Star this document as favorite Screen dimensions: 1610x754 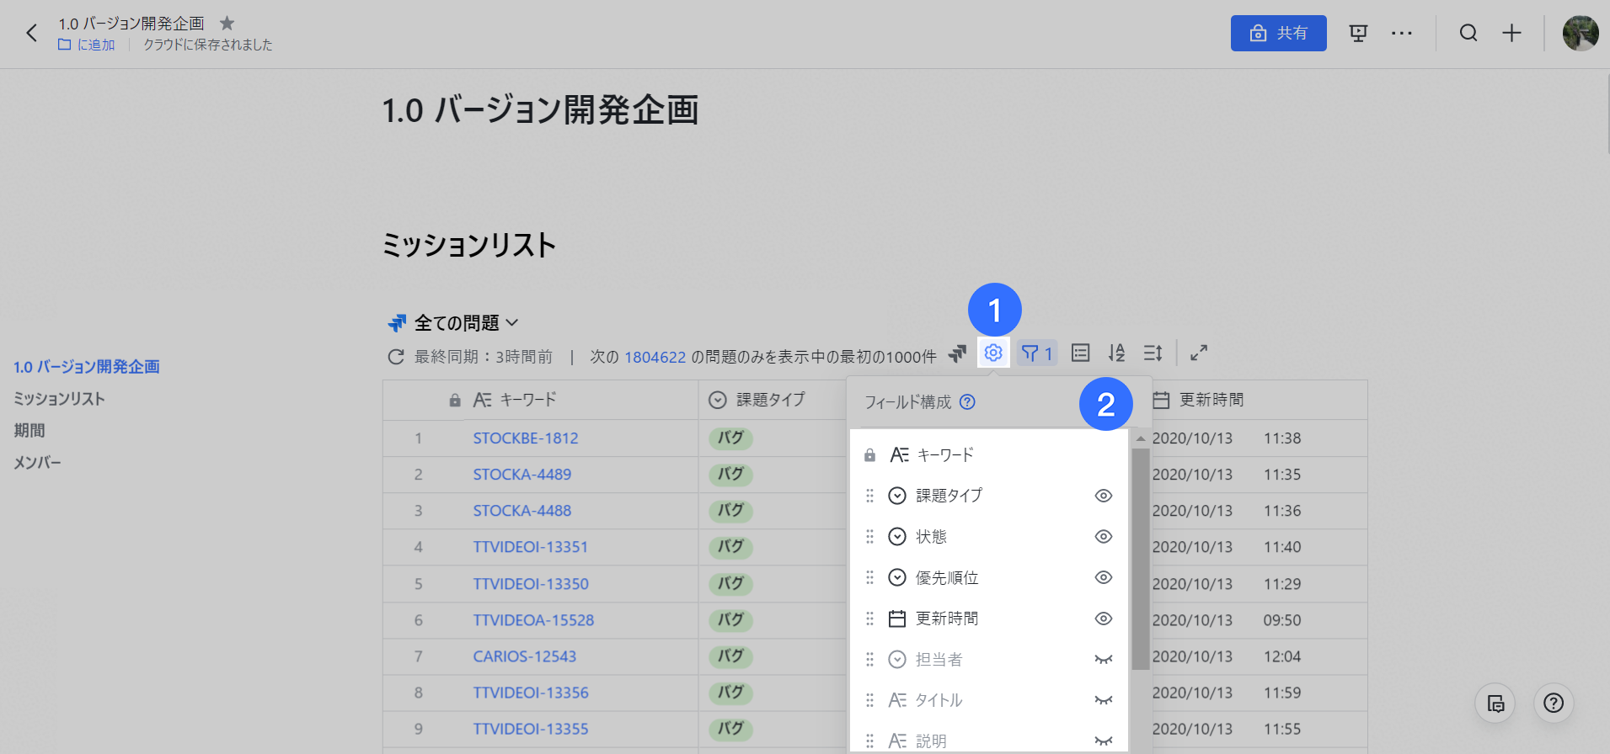(x=227, y=24)
